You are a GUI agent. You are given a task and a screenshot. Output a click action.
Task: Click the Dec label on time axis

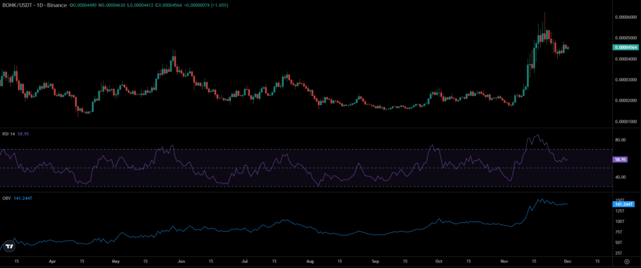tap(568, 260)
